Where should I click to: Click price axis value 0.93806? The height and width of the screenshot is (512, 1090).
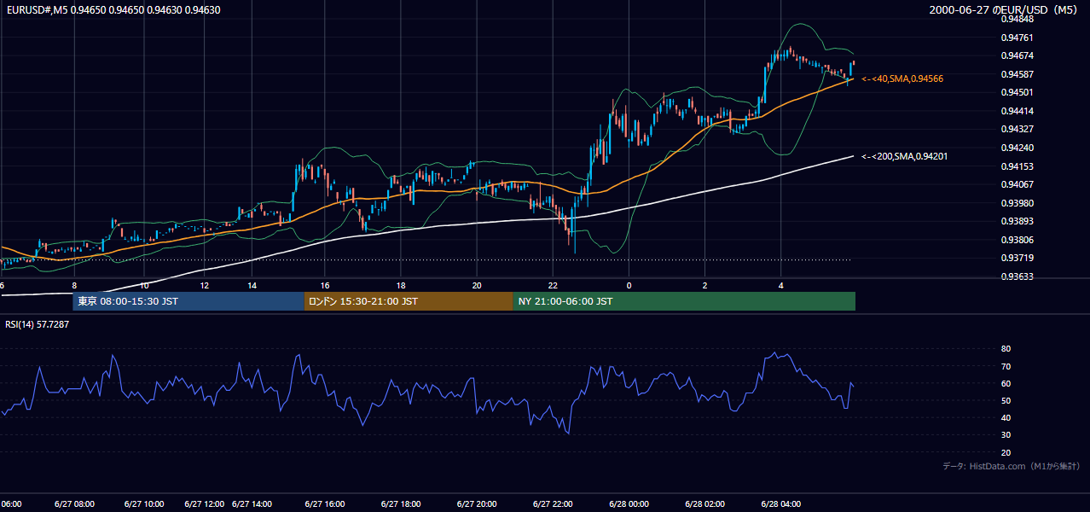click(x=1017, y=240)
